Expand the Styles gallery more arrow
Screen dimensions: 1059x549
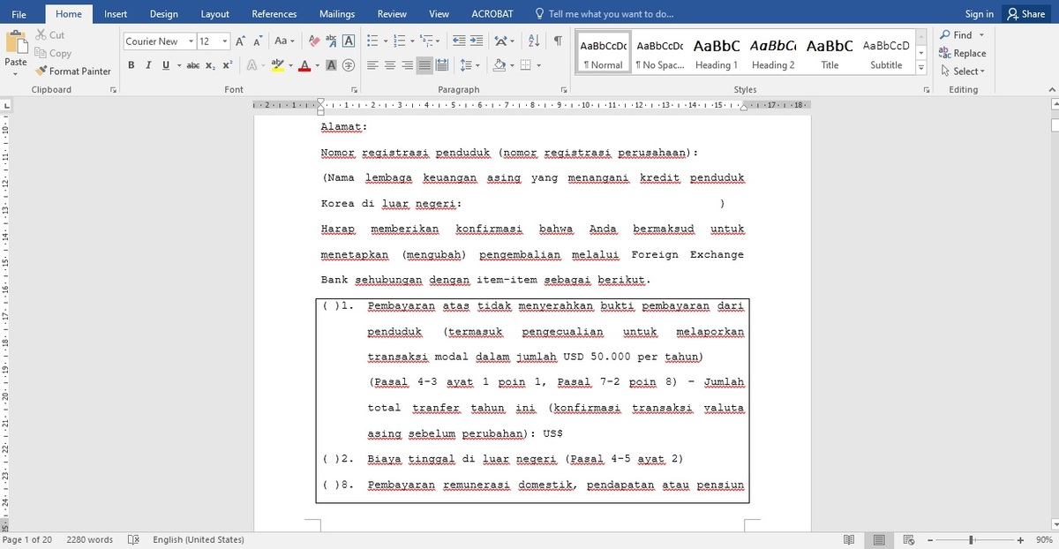pyautogui.click(x=921, y=67)
